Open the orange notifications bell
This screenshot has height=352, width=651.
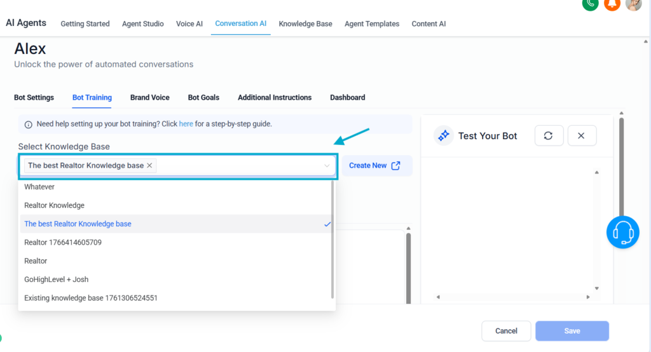(x=612, y=3)
